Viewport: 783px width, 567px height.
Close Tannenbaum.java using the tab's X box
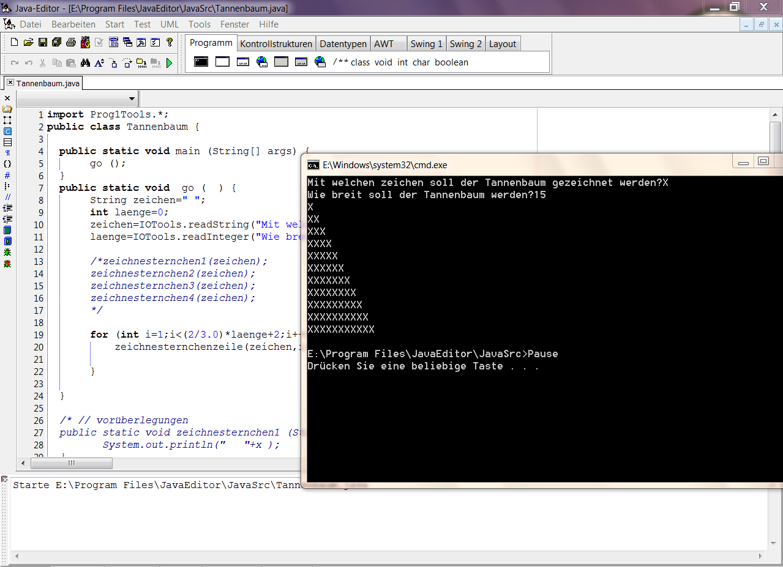tap(10, 83)
